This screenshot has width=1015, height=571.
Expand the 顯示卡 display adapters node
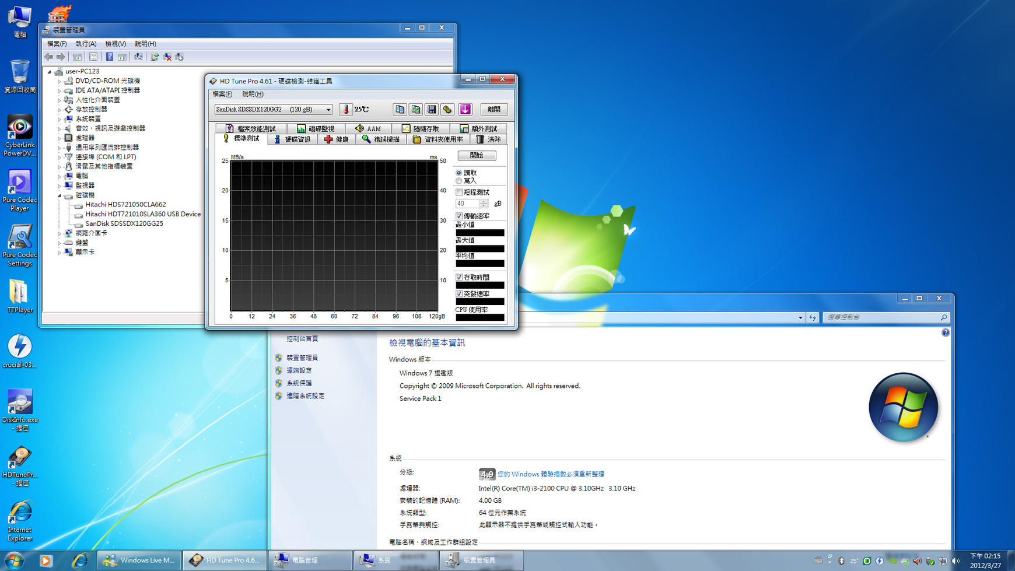(60, 253)
